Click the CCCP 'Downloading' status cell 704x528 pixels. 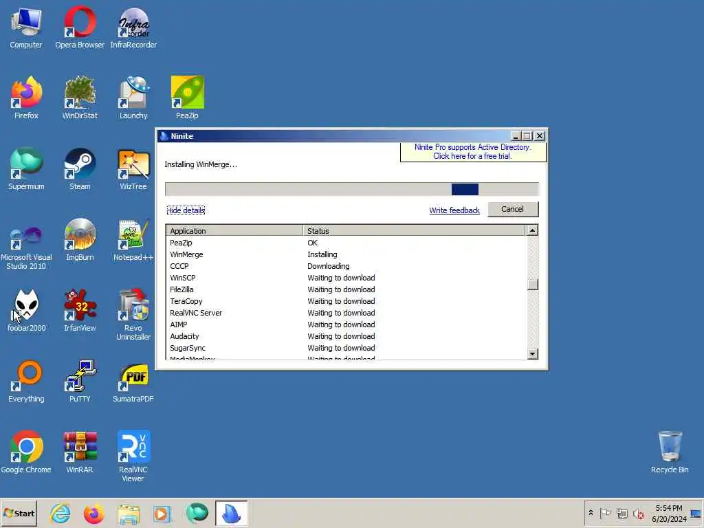click(x=328, y=266)
